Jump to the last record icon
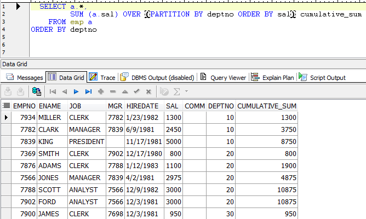This screenshot has width=366, height=219. click(x=88, y=91)
